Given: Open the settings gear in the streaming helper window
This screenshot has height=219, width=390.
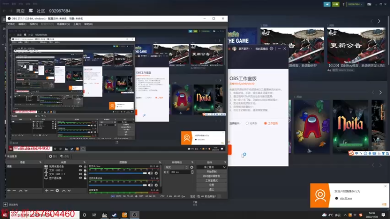Looking at the screenshot, I should [272, 49].
